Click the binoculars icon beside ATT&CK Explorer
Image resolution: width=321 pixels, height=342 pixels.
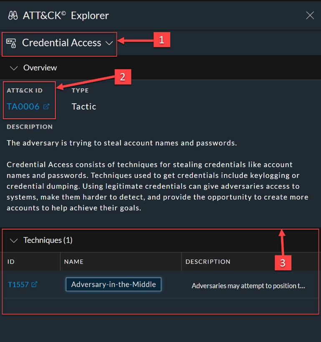pos(13,16)
